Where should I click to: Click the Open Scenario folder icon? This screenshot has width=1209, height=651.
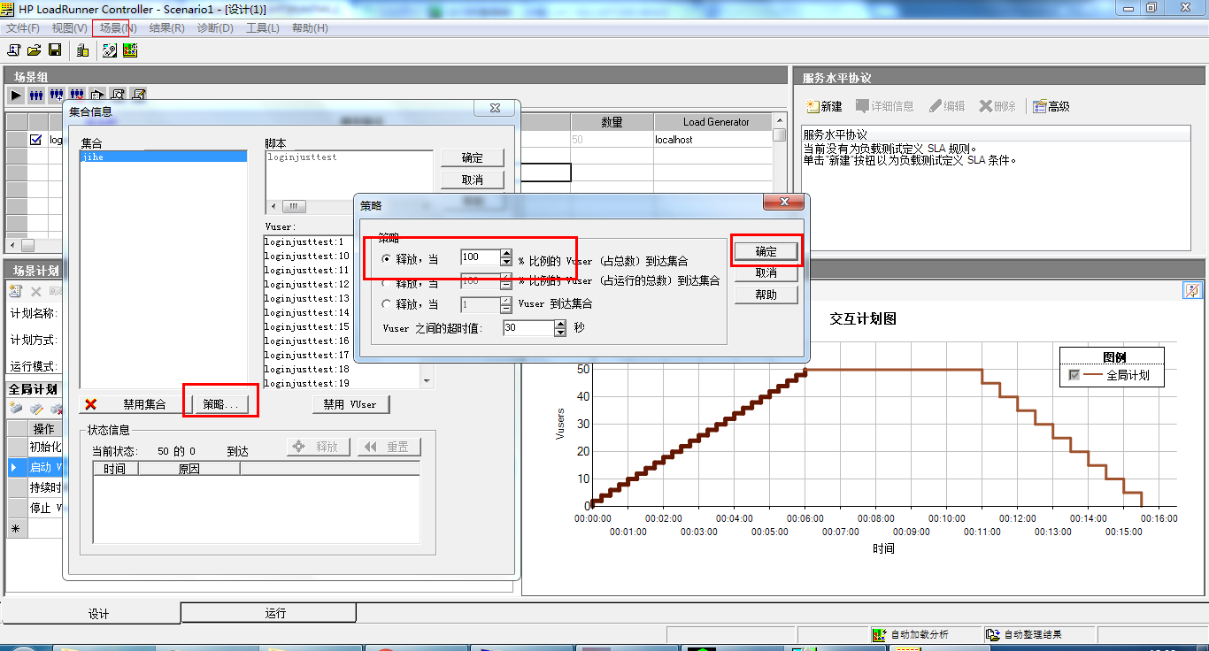click(35, 50)
